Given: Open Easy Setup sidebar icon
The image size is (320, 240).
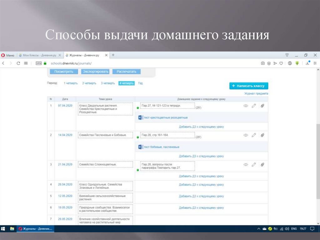Looking at the screenshot, I should coord(315,64).
